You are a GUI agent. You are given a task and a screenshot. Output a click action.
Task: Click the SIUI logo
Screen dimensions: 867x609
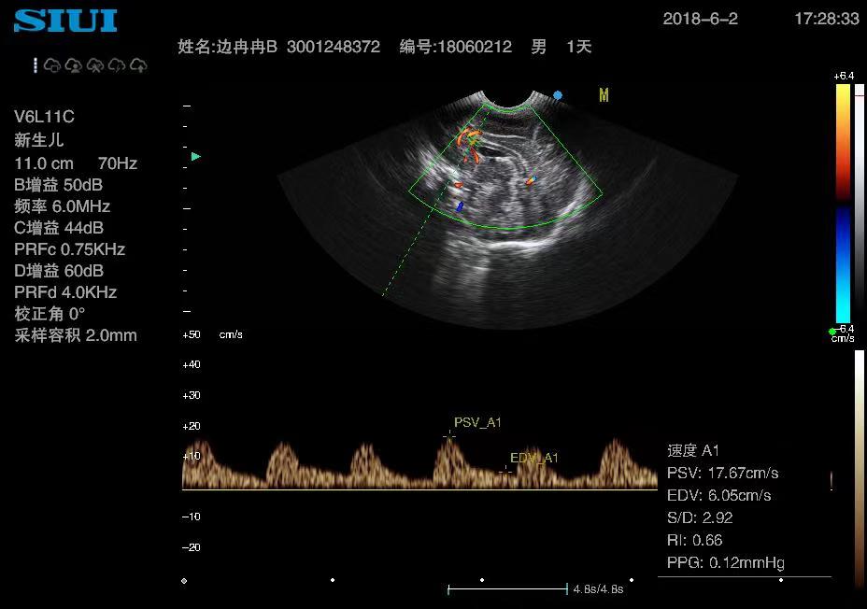coord(65,21)
